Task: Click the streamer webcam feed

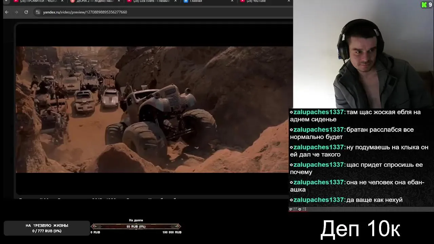Action: (363, 54)
